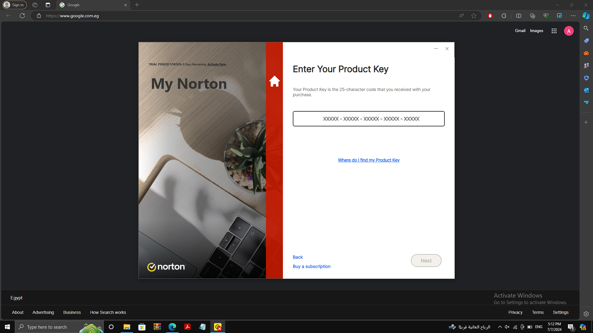Go back in the browser
The height and width of the screenshot is (333, 593).
coord(9,16)
